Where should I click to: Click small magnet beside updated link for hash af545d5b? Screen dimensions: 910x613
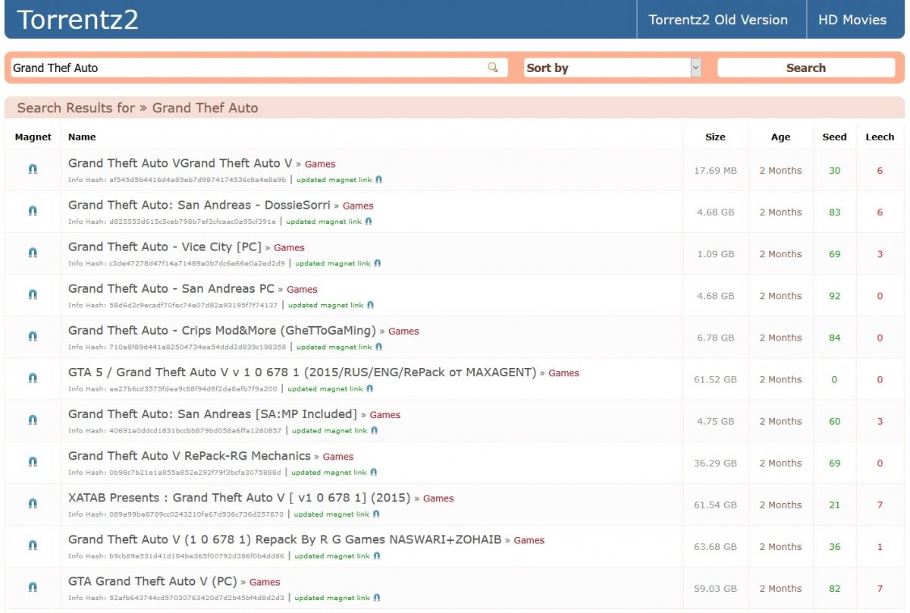(378, 180)
